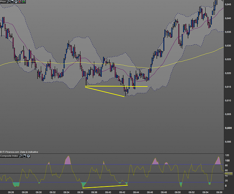Click the 80 level on Composite Index scale
This screenshot has height=194, width=234.
click(227, 166)
